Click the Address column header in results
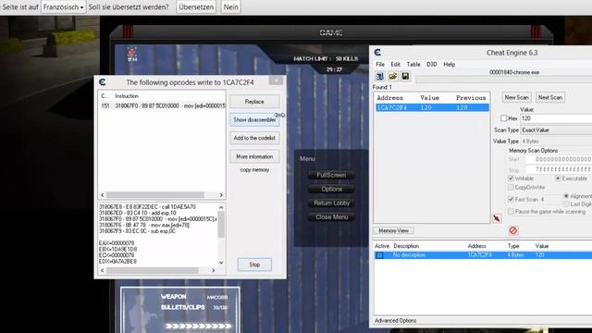Viewport: 592px width, 333px height. coord(390,98)
